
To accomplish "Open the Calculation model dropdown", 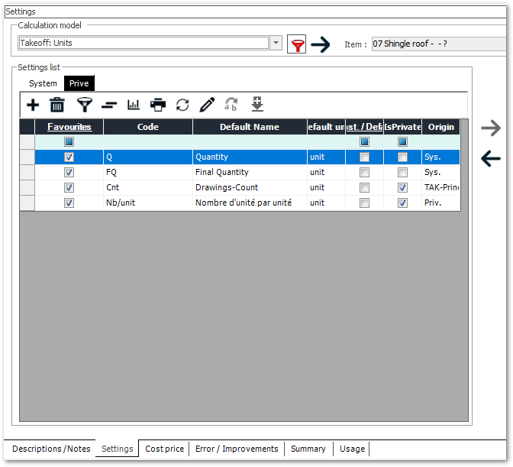I will pyautogui.click(x=276, y=43).
